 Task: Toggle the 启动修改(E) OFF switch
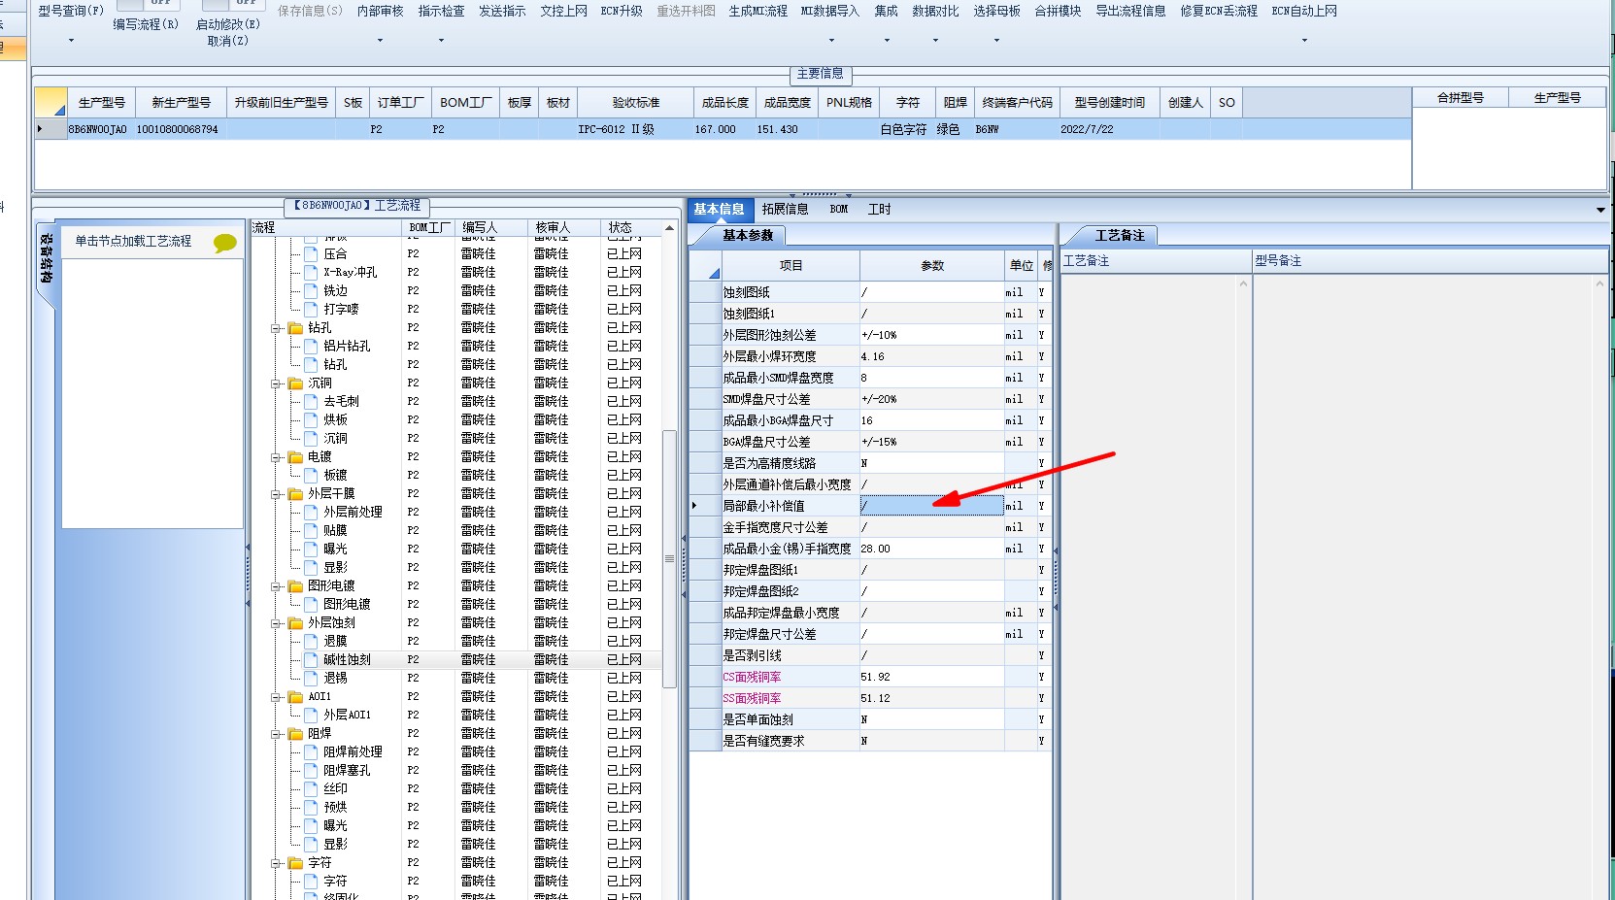(233, 4)
